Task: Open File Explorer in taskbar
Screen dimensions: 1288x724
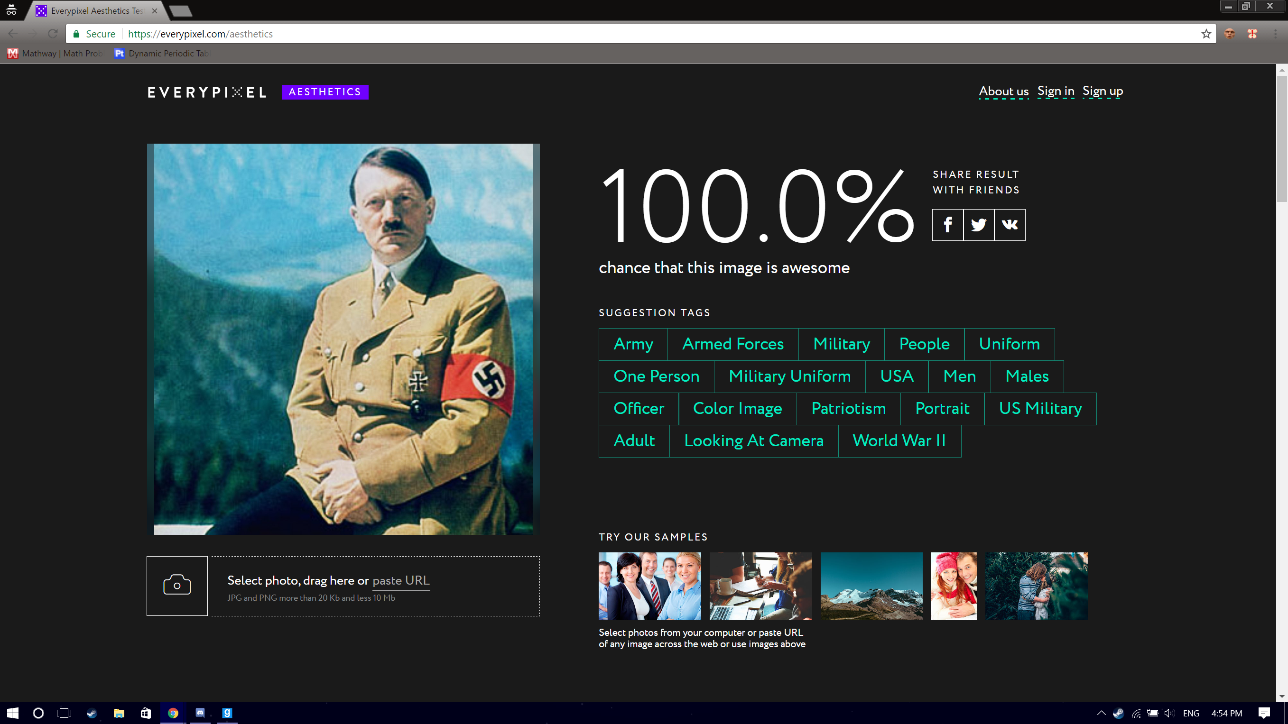Action: click(x=119, y=713)
